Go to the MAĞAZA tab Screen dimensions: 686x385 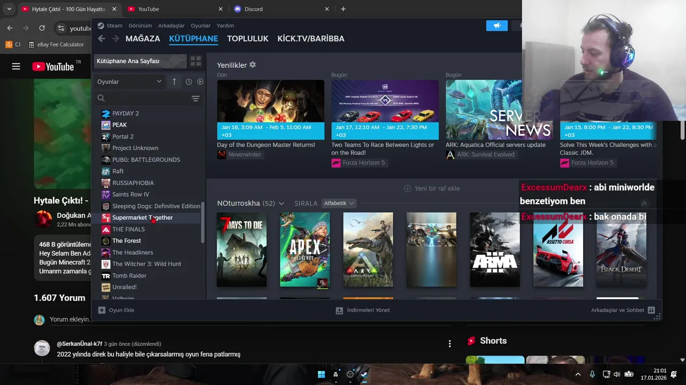[x=143, y=38]
